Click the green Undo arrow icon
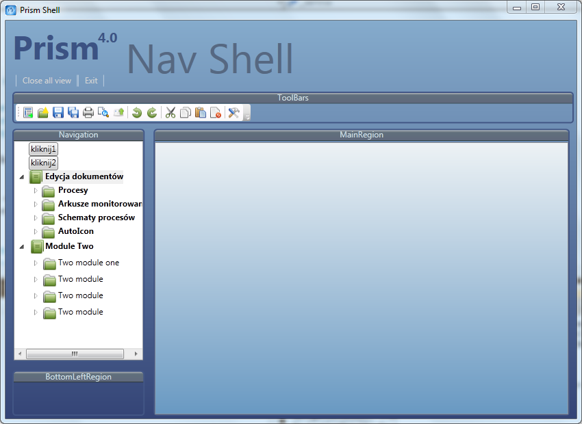This screenshot has width=582, height=424. tap(137, 112)
